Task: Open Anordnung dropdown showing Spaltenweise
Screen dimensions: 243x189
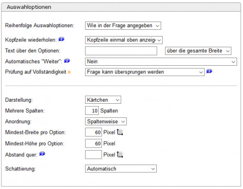Action: pyautogui.click(x=106, y=121)
